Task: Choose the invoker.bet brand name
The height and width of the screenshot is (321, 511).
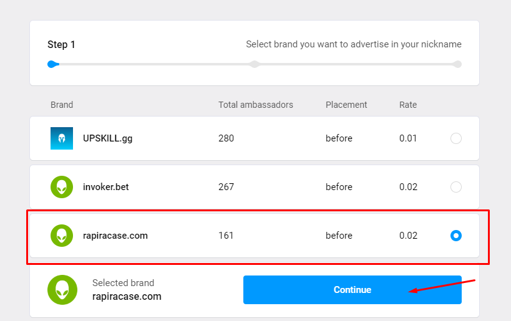Action: coord(105,187)
